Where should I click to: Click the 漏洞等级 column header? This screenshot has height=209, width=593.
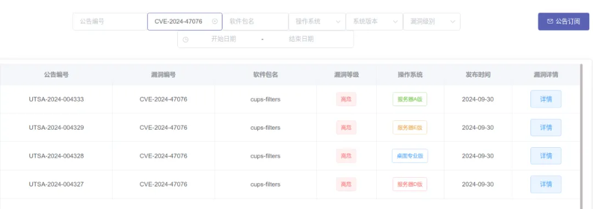[346, 74]
